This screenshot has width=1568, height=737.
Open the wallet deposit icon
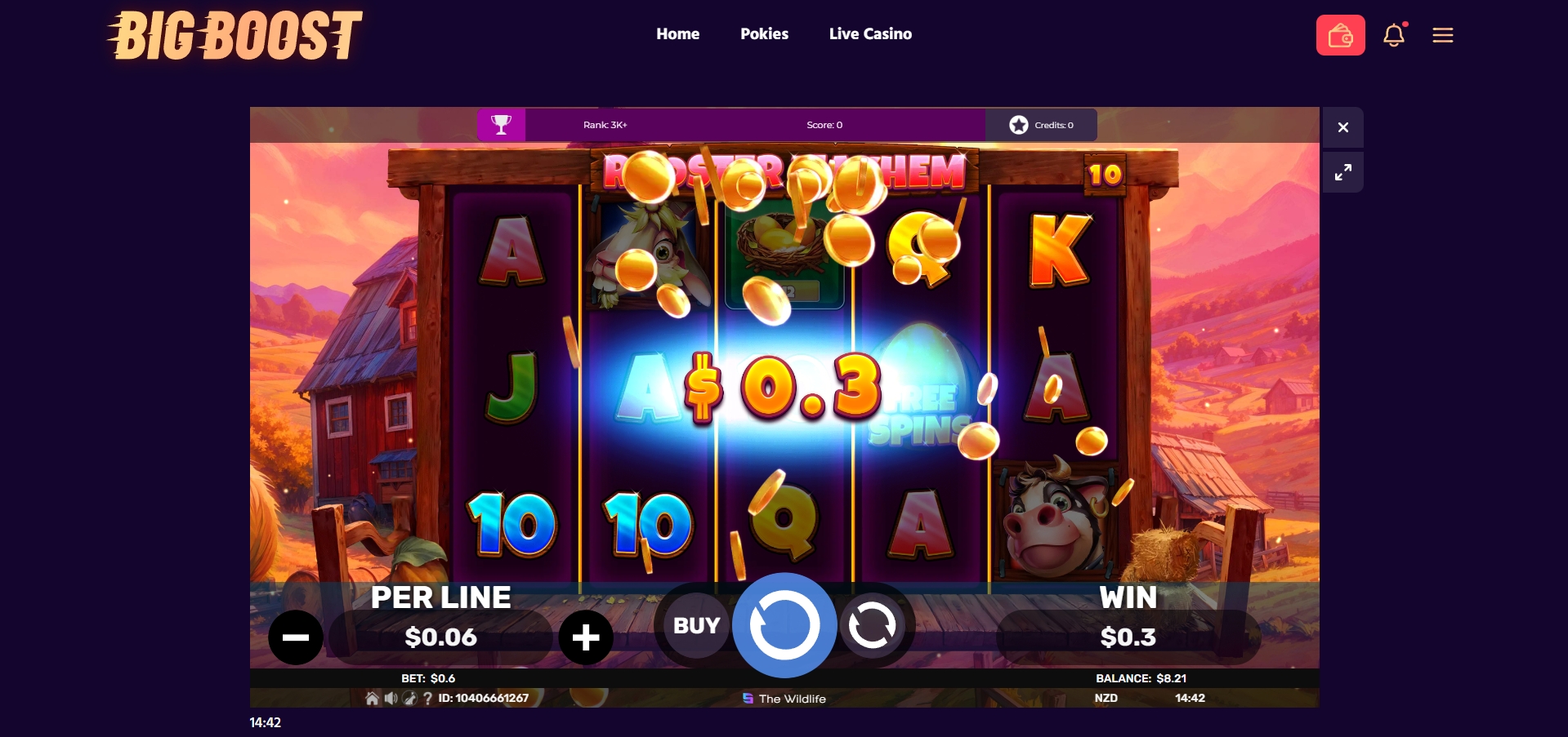click(1340, 35)
